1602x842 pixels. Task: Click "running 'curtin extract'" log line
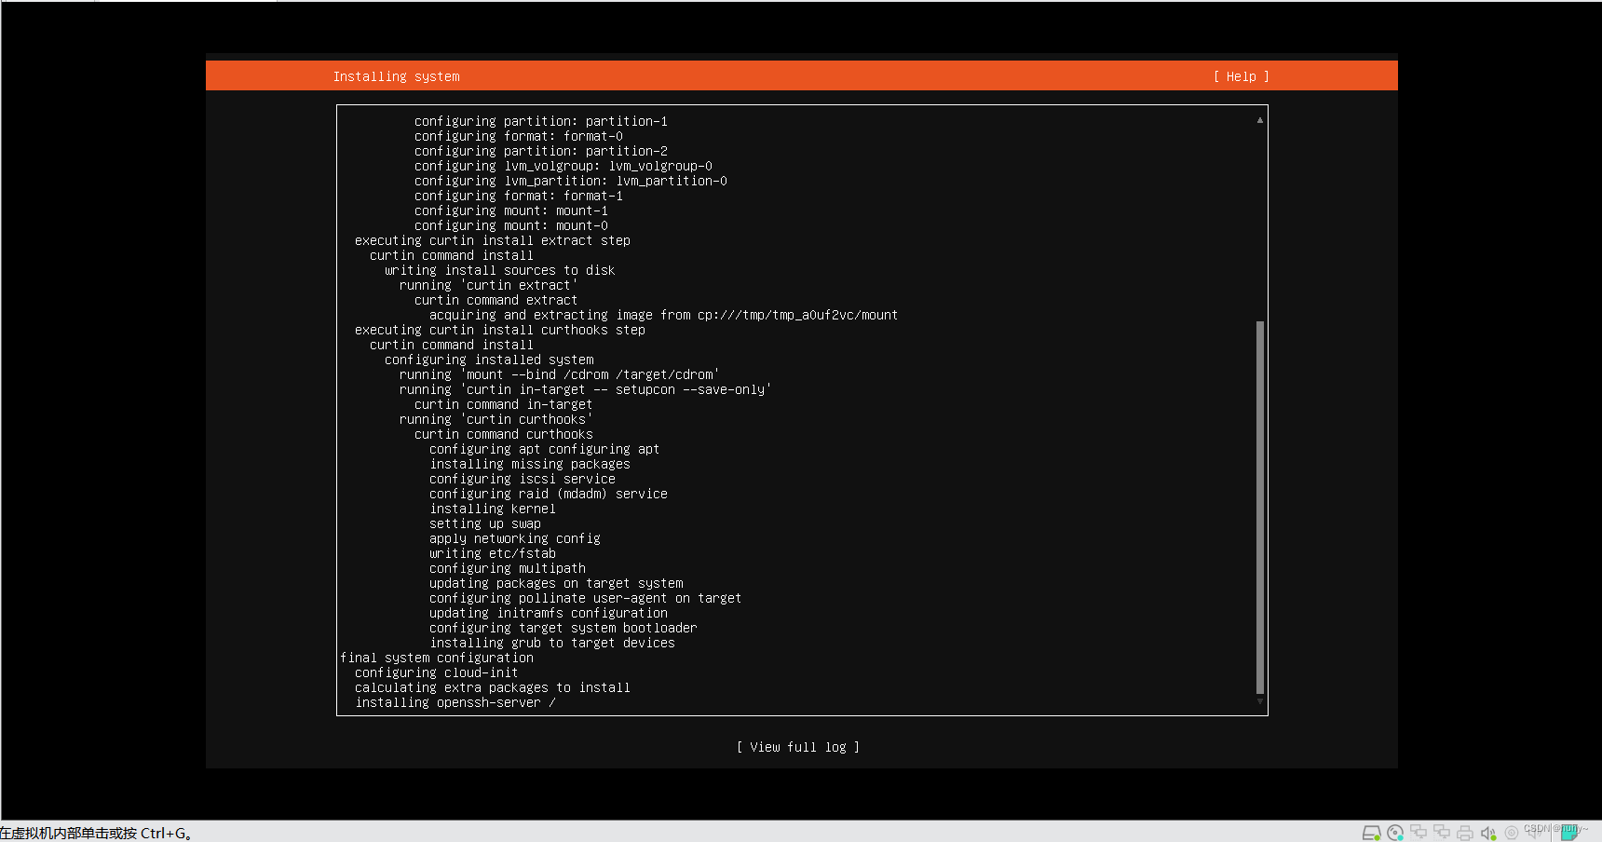(488, 285)
